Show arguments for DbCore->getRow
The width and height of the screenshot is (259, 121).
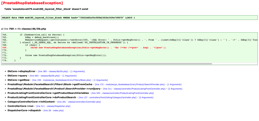click(101, 80)
